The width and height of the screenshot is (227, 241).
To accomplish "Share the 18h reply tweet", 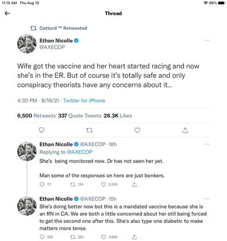I will [x=134, y=184].
